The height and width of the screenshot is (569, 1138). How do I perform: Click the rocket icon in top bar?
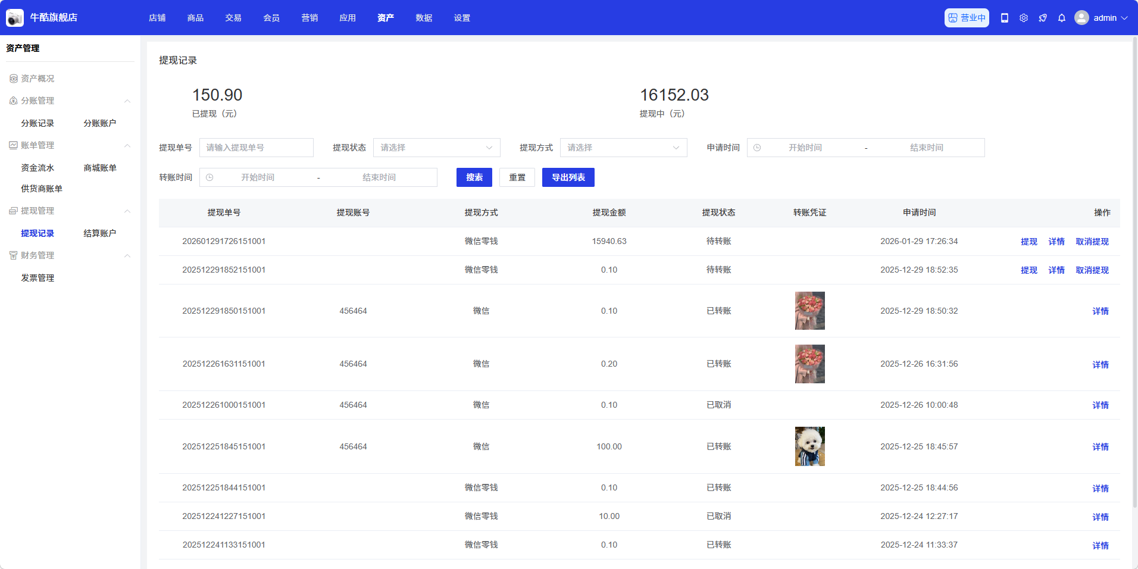(x=1043, y=18)
